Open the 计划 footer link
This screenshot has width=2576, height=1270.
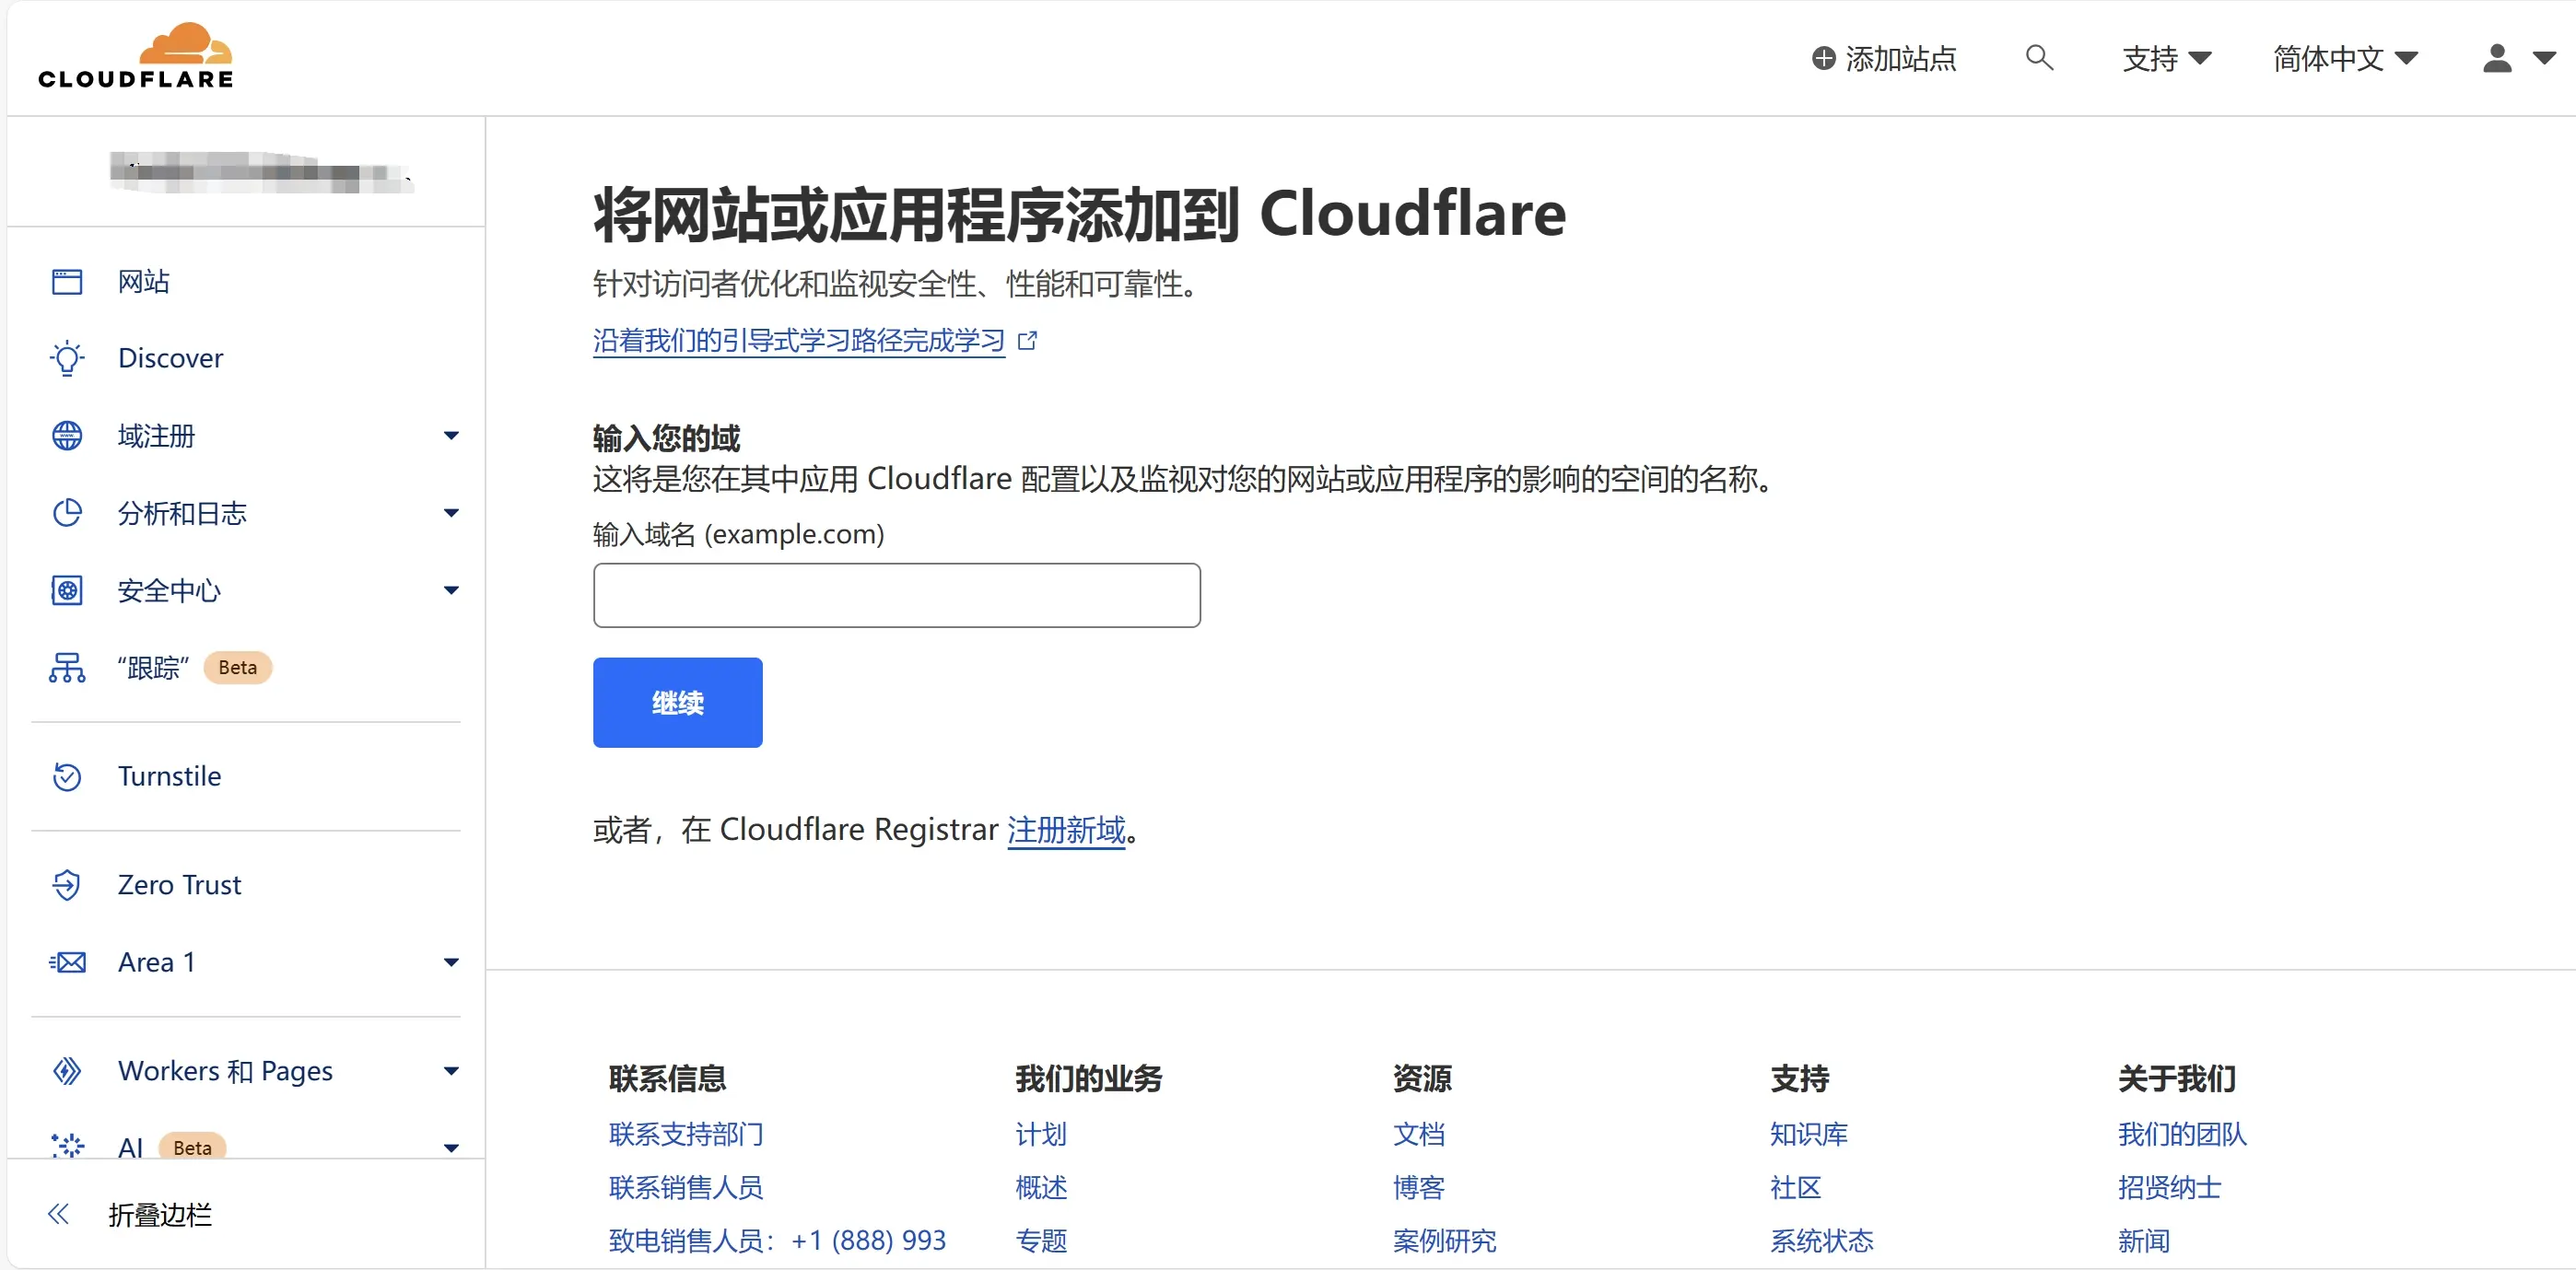point(1041,1135)
